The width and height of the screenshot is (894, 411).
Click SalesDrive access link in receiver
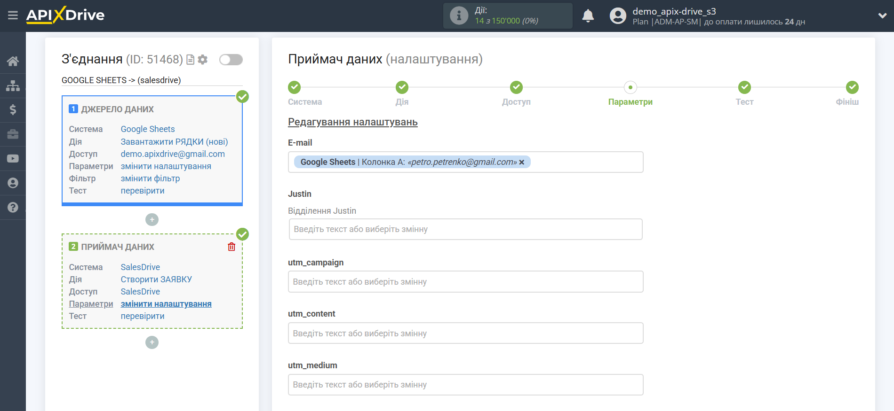[140, 292]
